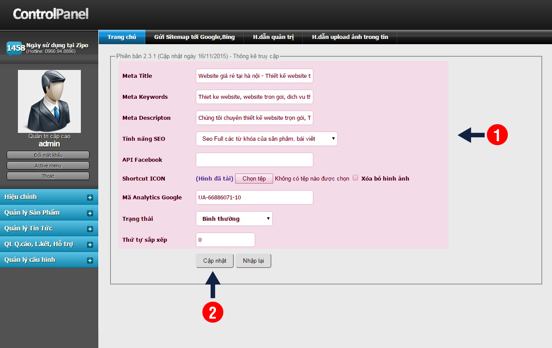
Task: Open QL Q.cáo, L.kết, Hỗ trợ menu
Action: [x=49, y=244]
